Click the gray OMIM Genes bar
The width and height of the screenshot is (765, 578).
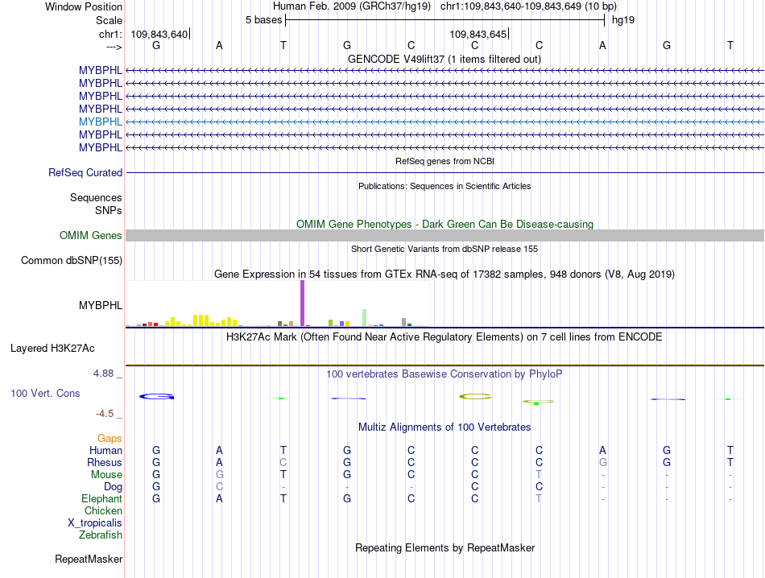pyautogui.click(x=445, y=236)
